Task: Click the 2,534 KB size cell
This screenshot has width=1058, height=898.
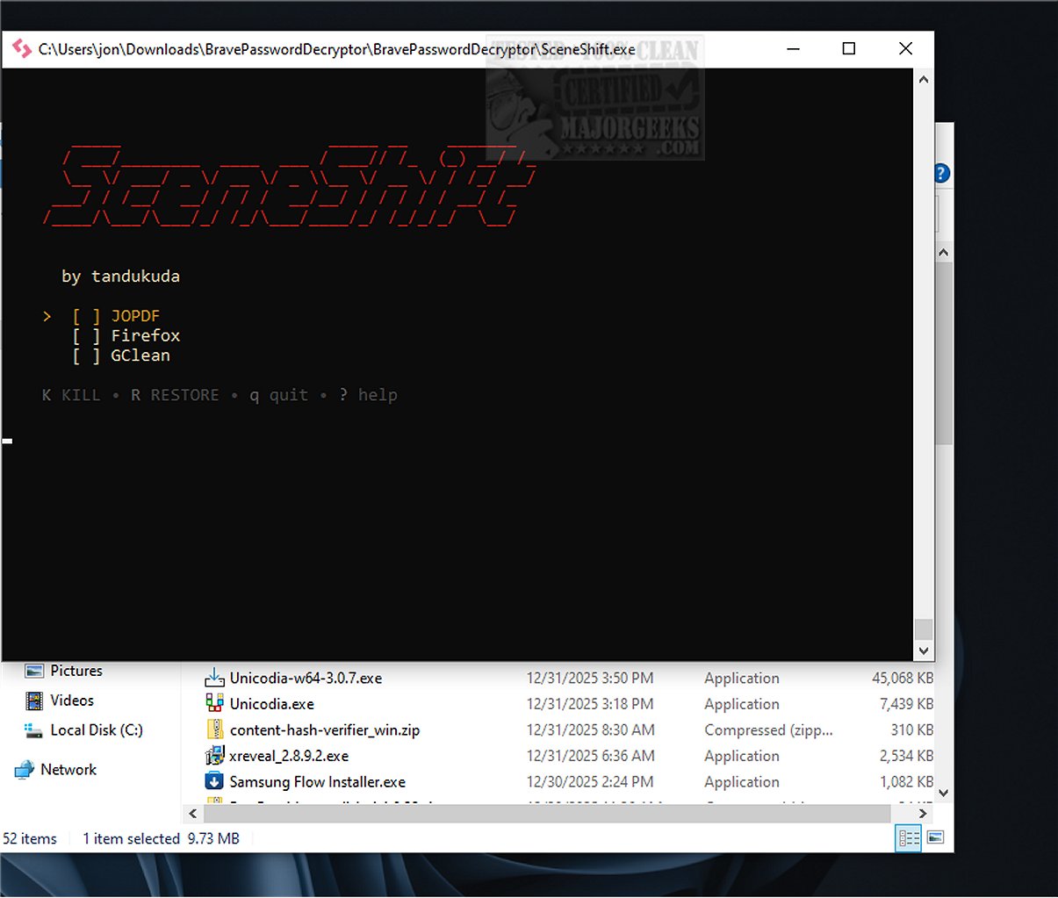Action: pyautogui.click(x=906, y=756)
